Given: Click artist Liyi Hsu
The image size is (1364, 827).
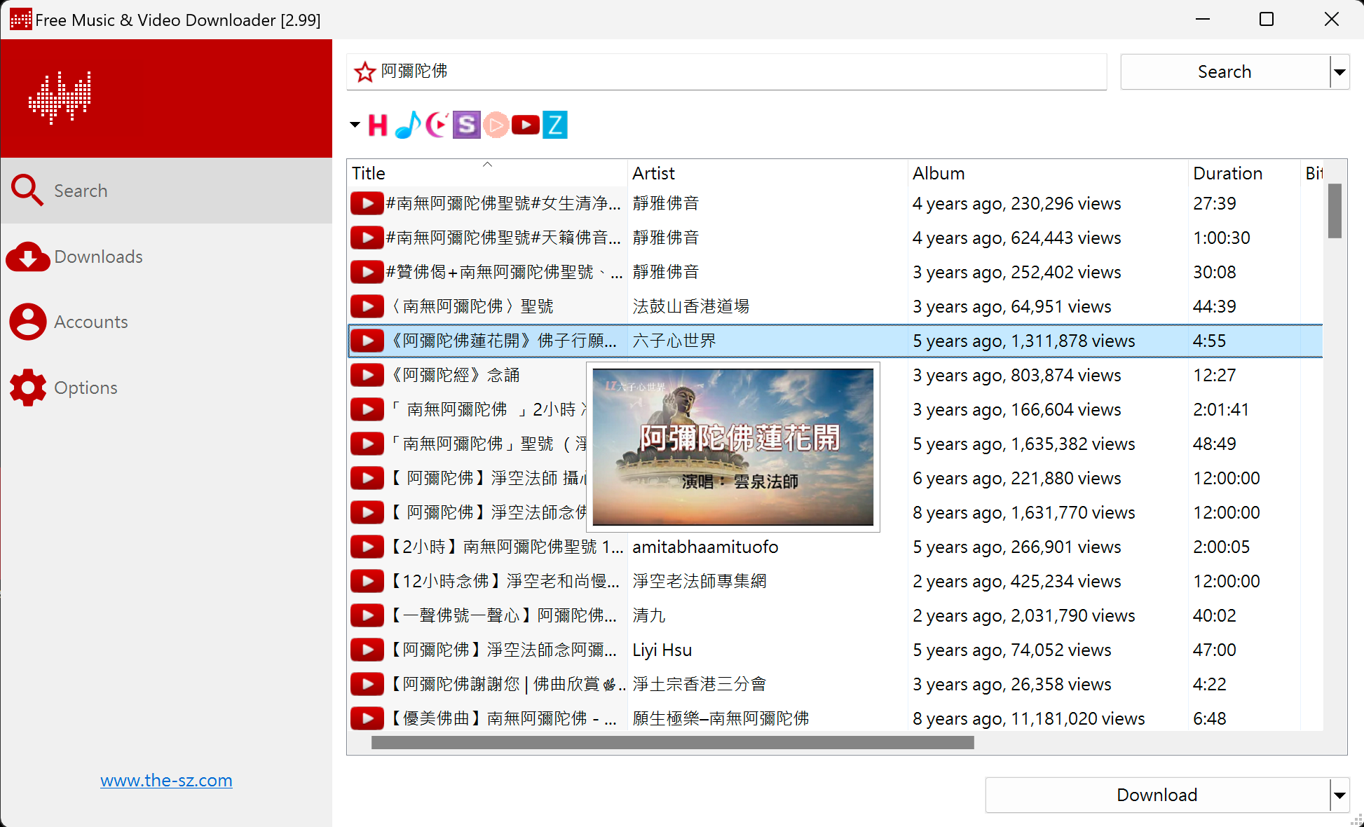Looking at the screenshot, I should coord(662,650).
